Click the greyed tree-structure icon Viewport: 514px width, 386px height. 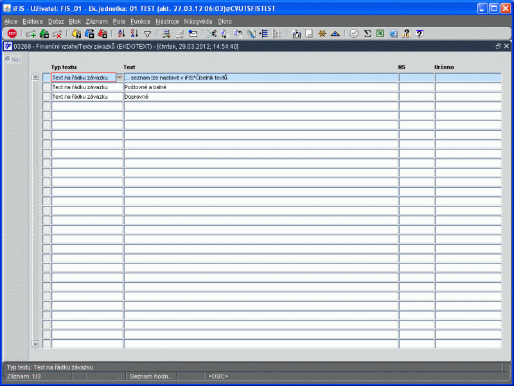(x=277, y=33)
